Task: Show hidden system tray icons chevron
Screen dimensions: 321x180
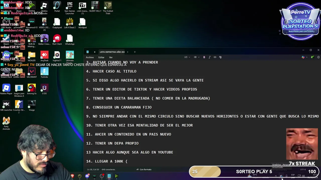Action: [x=276, y=176]
